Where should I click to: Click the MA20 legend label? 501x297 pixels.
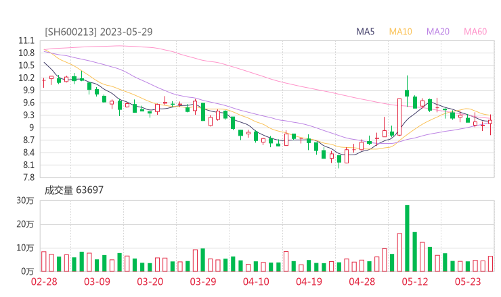click(438, 32)
